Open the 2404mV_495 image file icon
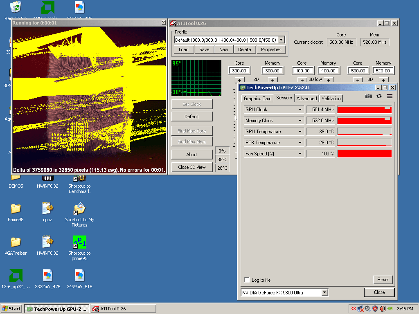This screenshot has width=419, height=314. [x=79, y=7]
